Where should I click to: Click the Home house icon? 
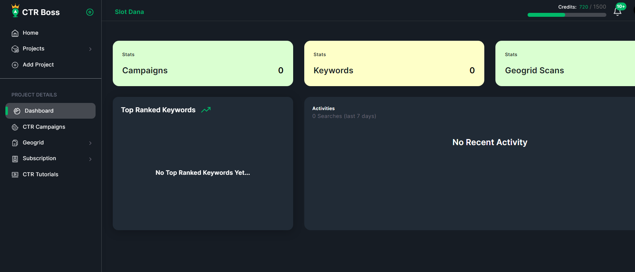[x=15, y=33]
